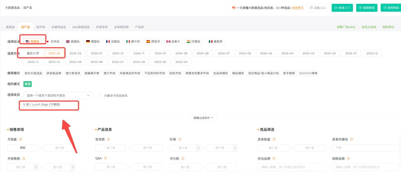Open the 视频教程 button
Image resolution: width=401 pixels, height=174 pixels.
point(367,8)
